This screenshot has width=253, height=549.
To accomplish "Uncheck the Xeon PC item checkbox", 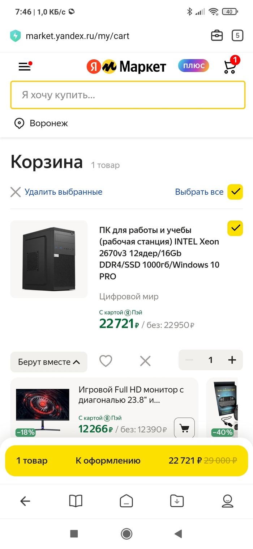I will pos(235,228).
